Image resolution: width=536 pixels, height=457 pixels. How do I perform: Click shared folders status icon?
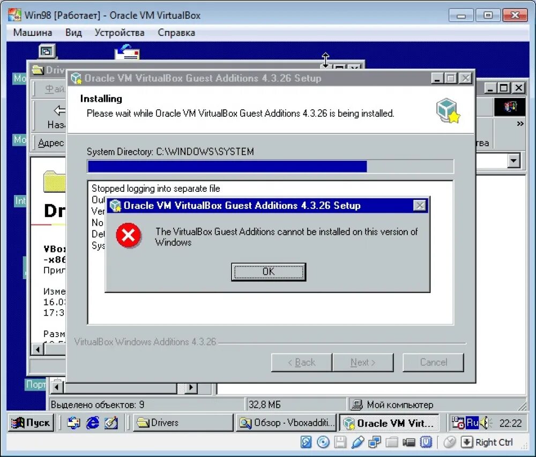tap(392, 442)
